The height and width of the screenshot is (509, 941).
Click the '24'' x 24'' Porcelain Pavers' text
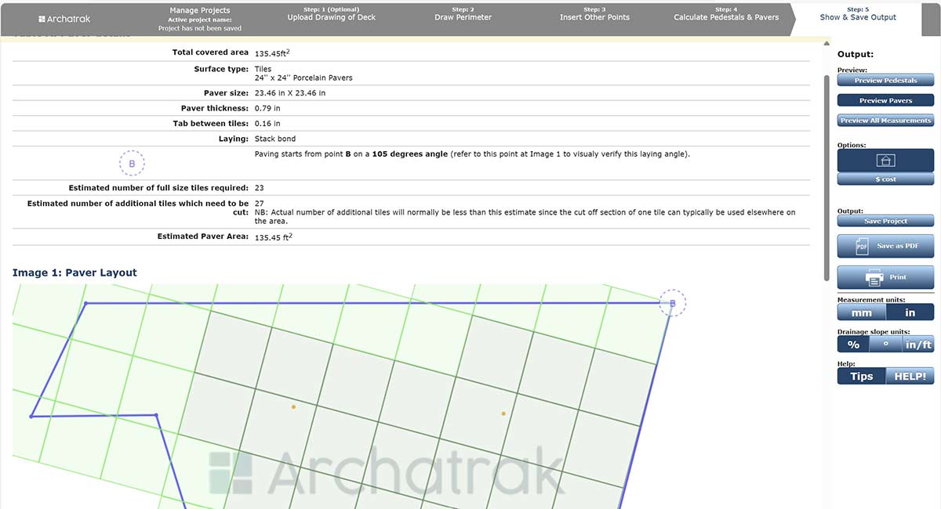coord(303,78)
